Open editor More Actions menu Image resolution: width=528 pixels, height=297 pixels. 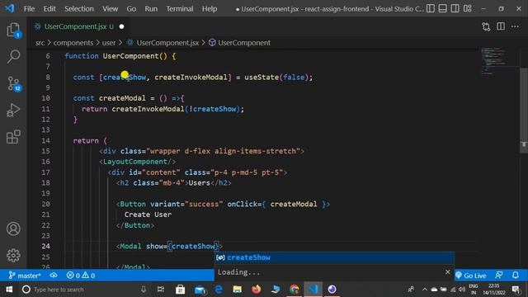515,26
